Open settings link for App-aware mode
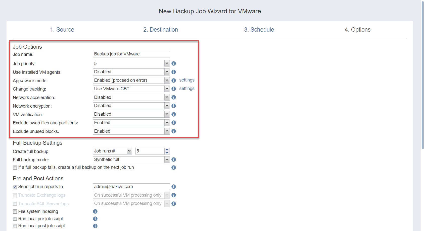Screen dimensions: 425x231 (187, 80)
